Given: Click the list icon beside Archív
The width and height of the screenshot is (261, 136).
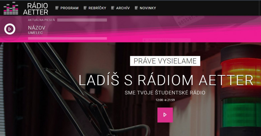Looking at the screenshot, I should click(x=113, y=8).
